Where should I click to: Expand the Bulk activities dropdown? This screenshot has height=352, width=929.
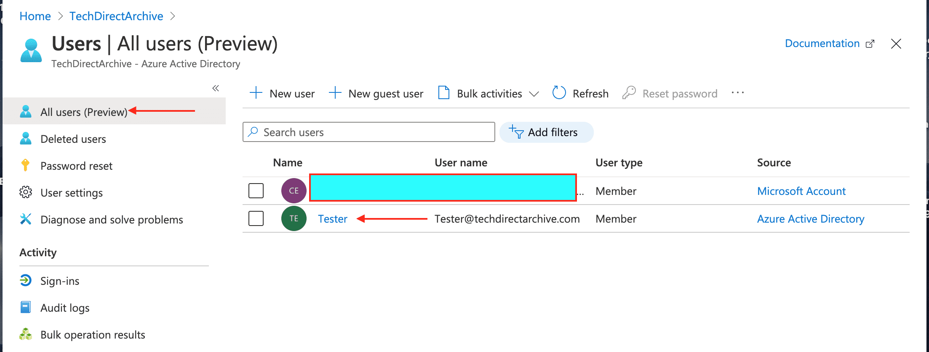tap(534, 94)
